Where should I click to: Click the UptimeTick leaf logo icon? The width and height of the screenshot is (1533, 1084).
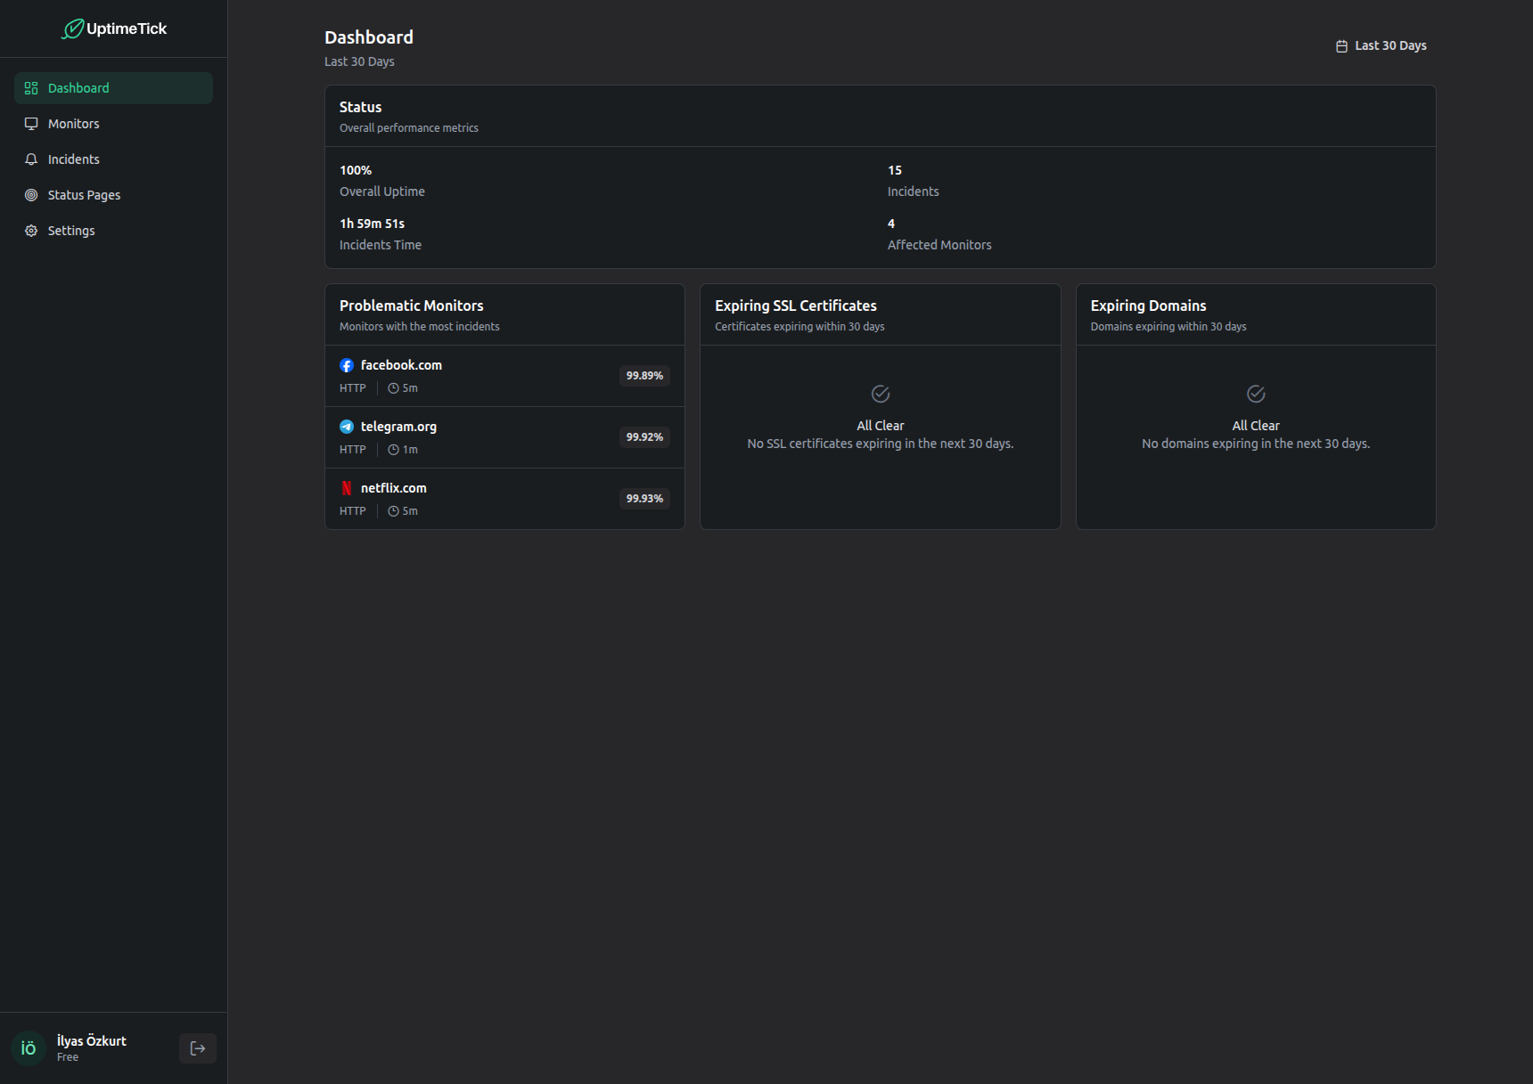pos(72,29)
